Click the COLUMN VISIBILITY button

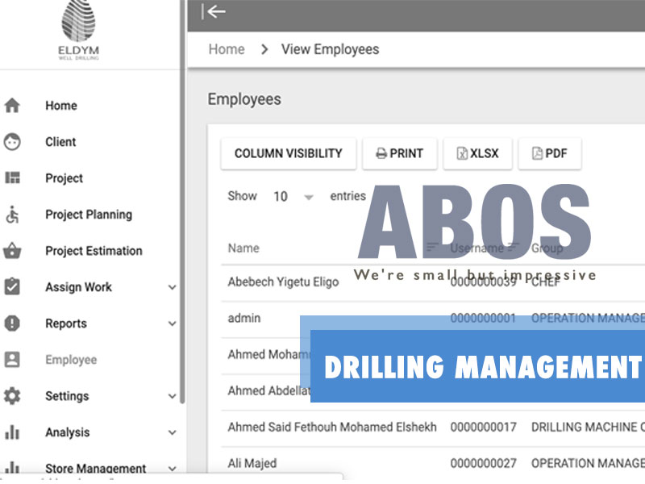(x=288, y=153)
